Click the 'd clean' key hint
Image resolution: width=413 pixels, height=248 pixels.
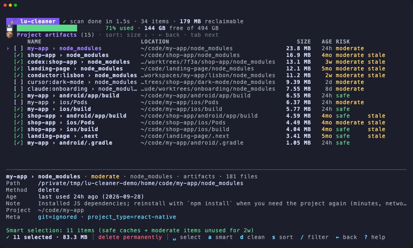click(x=252, y=237)
